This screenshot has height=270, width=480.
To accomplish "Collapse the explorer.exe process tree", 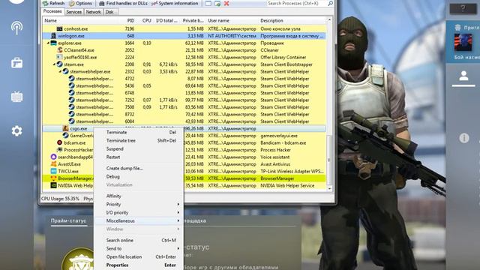I will click(48, 43).
